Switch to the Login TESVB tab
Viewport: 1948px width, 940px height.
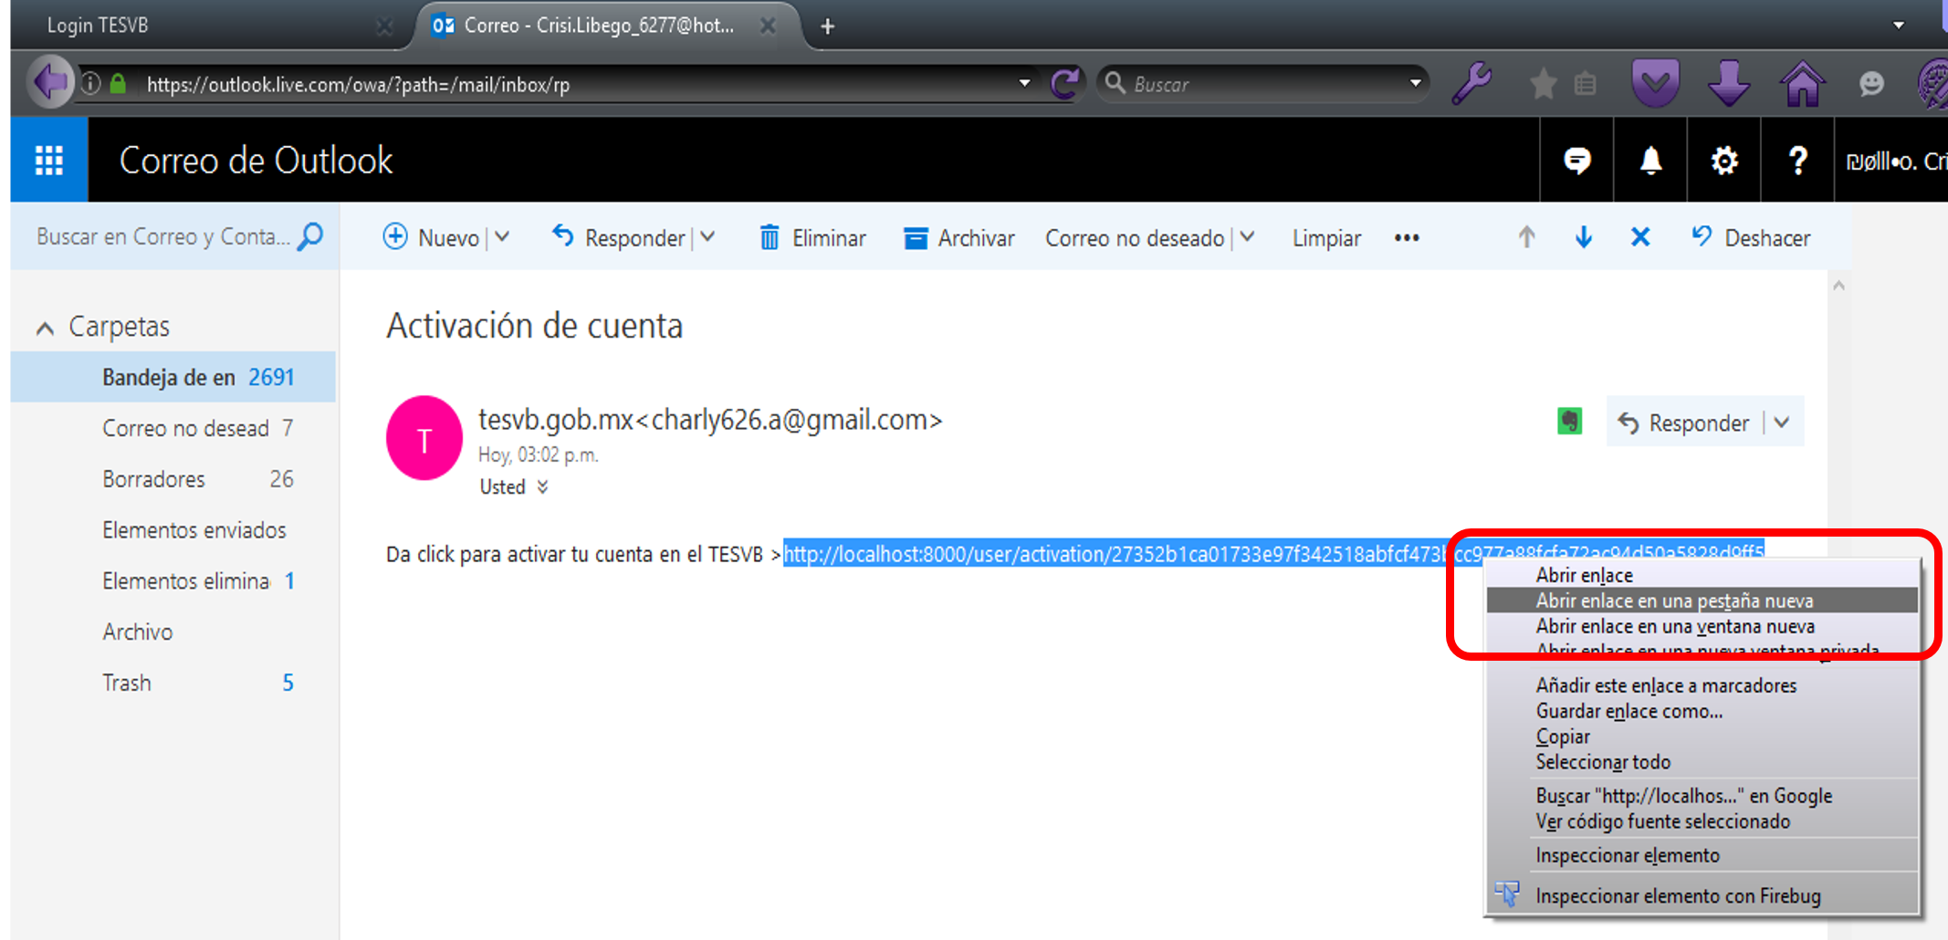[210, 26]
